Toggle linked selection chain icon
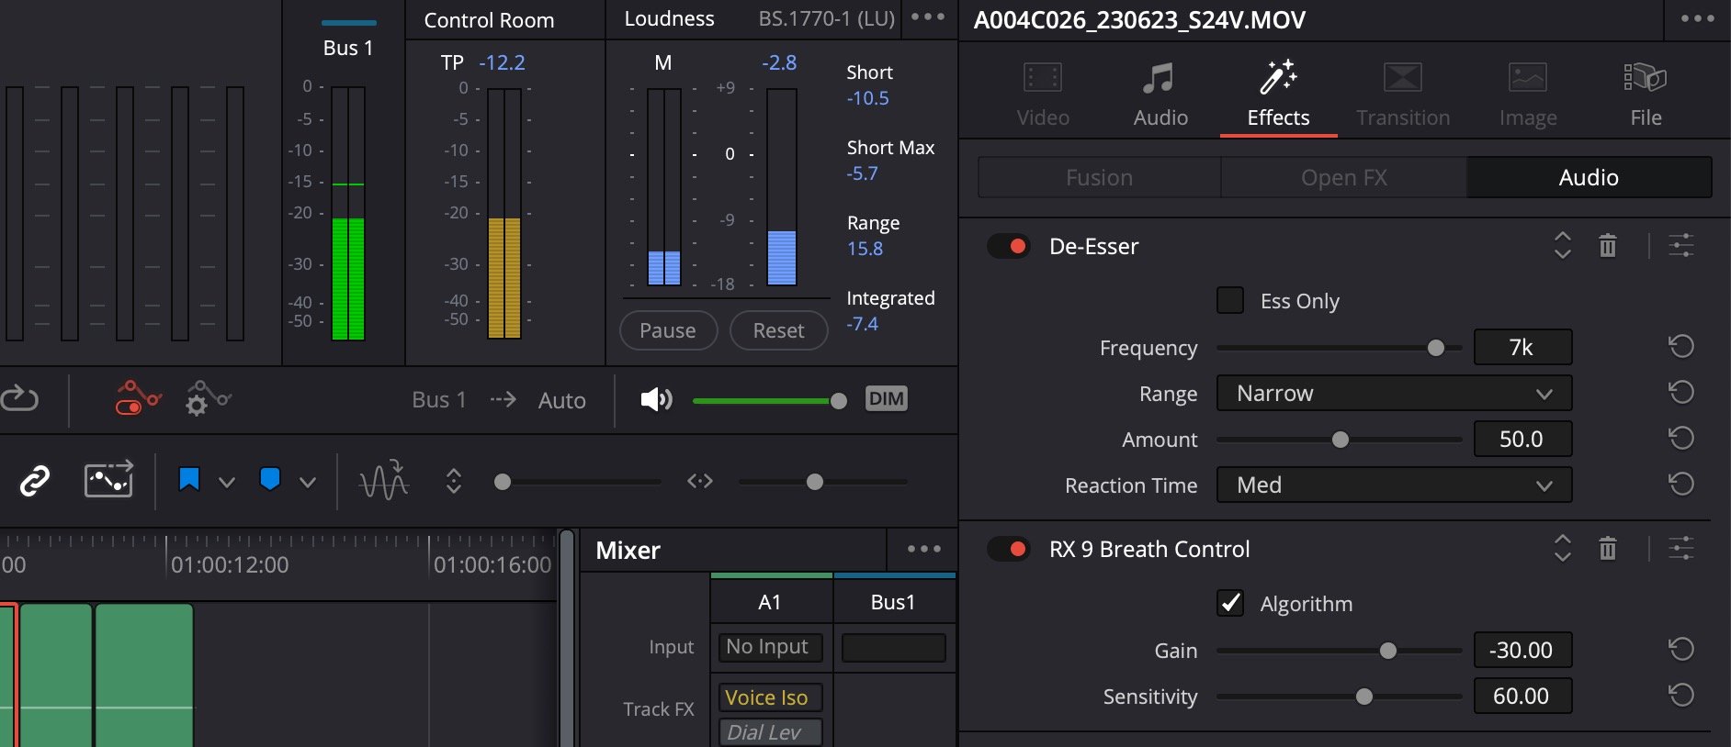The width and height of the screenshot is (1731, 747). point(35,480)
